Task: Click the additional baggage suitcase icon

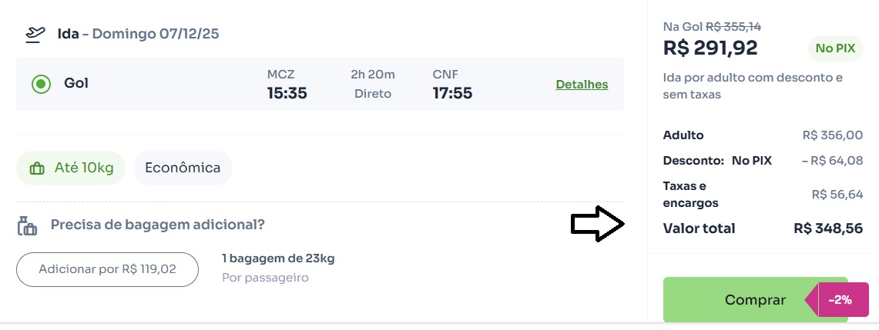Action: [x=28, y=225]
